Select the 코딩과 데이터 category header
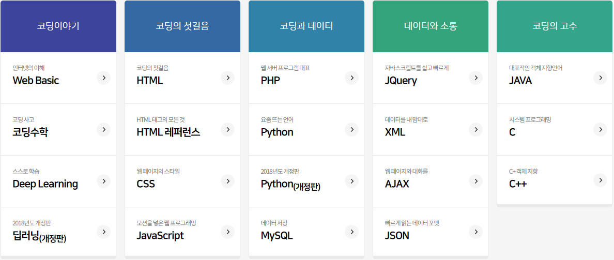 coord(306,26)
